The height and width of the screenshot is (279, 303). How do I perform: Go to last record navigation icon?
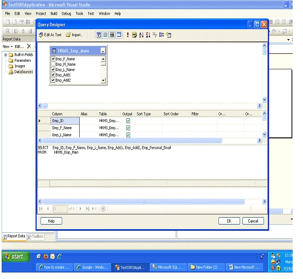click(87, 208)
